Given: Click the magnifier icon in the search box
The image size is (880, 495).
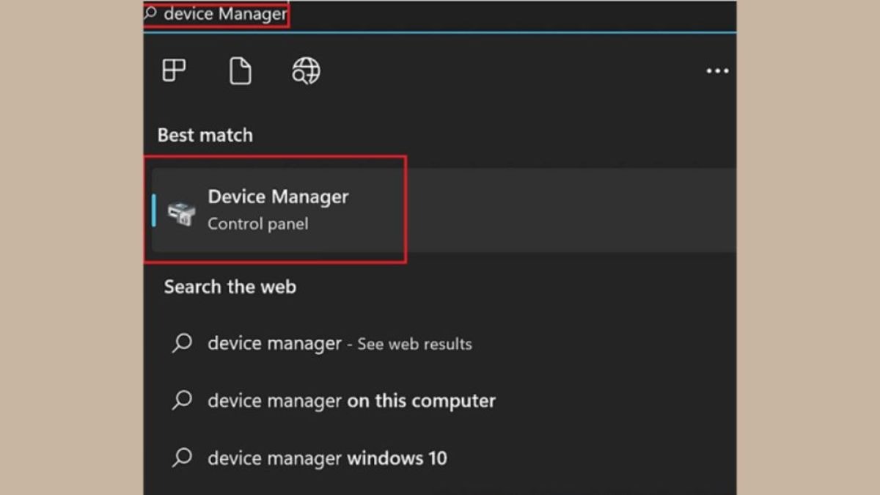Looking at the screenshot, I should click(x=150, y=13).
